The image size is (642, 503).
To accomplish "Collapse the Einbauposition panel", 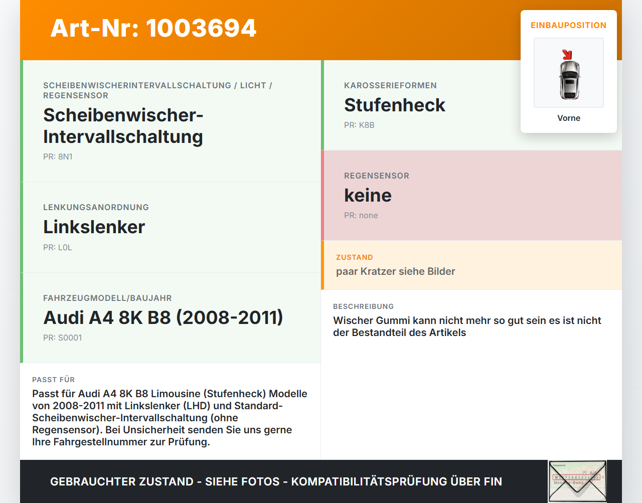I will 568,25.
